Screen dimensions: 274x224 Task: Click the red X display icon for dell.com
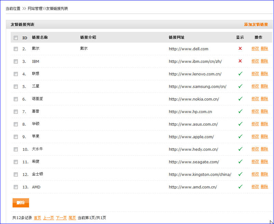pyautogui.click(x=240, y=48)
